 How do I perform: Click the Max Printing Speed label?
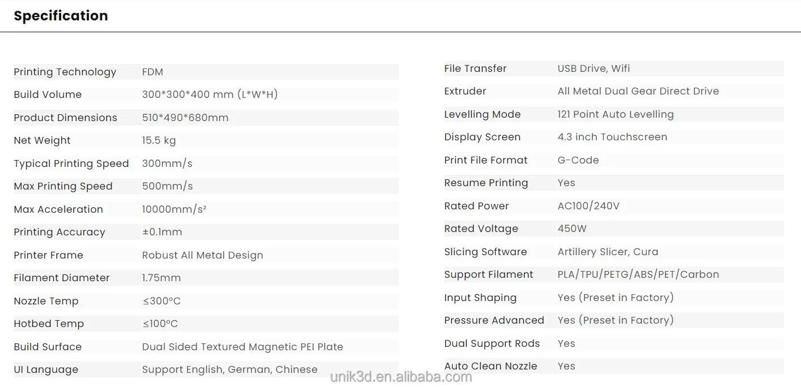(x=63, y=186)
